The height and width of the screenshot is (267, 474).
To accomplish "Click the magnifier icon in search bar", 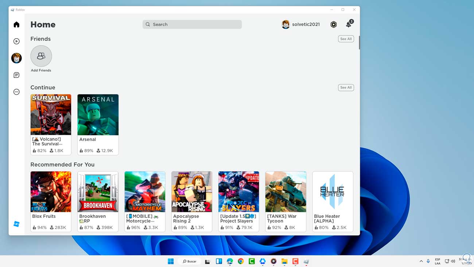I will click(x=148, y=24).
